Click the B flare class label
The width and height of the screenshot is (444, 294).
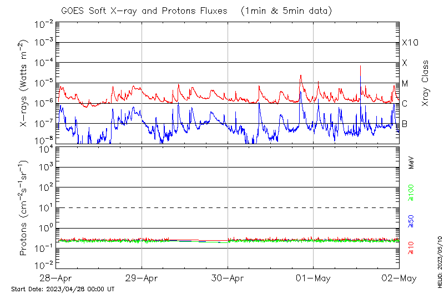click(405, 123)
